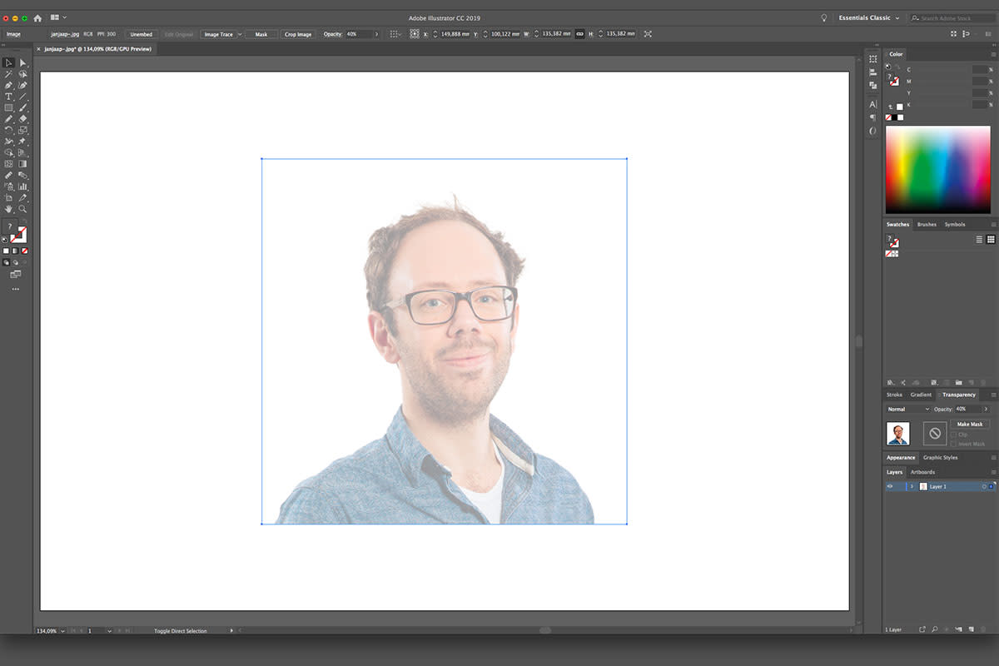This screenshot has height=666, width=999.
Task: Select the Eraser tool
Action: pyautogui.click(x=23, y=118)
